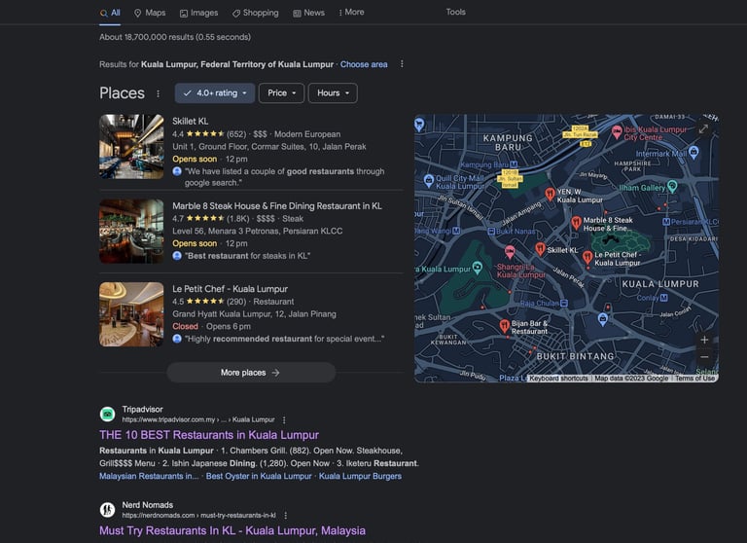Open the map Terms of Use
This screenshot has width=747, height=543.
(x=695, y=378)
